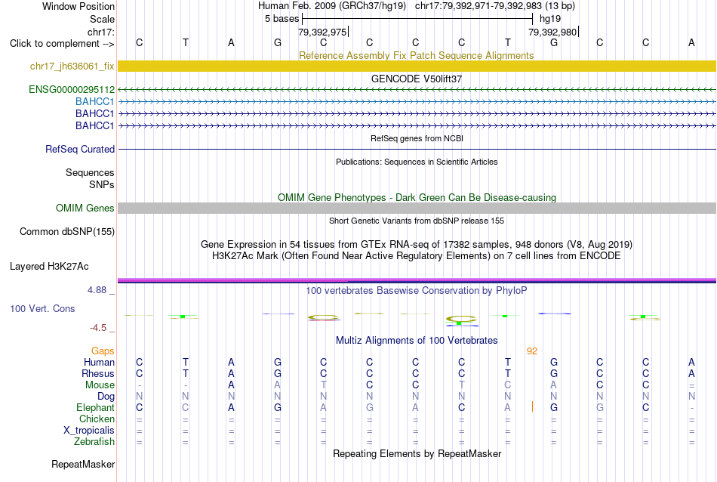Click the Dog alignment row label
Screen dimensions: 717x482
click(106, 397)
